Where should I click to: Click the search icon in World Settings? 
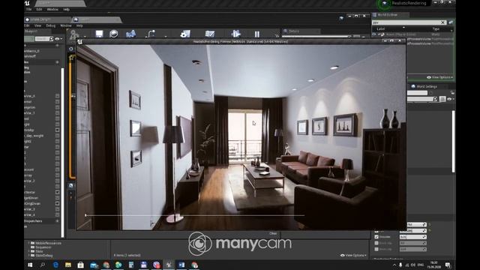[x=435, y=99]
